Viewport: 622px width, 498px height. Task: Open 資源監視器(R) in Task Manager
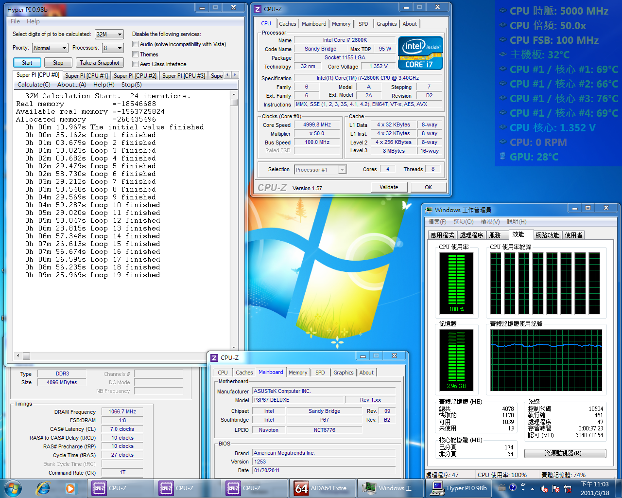pos(565,453)
